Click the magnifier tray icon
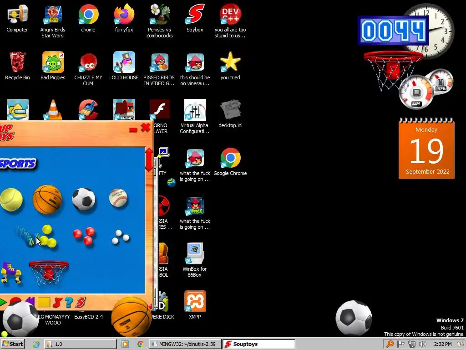Image resolution: width=466 pixels, height=350 pixels. [390, 344]
